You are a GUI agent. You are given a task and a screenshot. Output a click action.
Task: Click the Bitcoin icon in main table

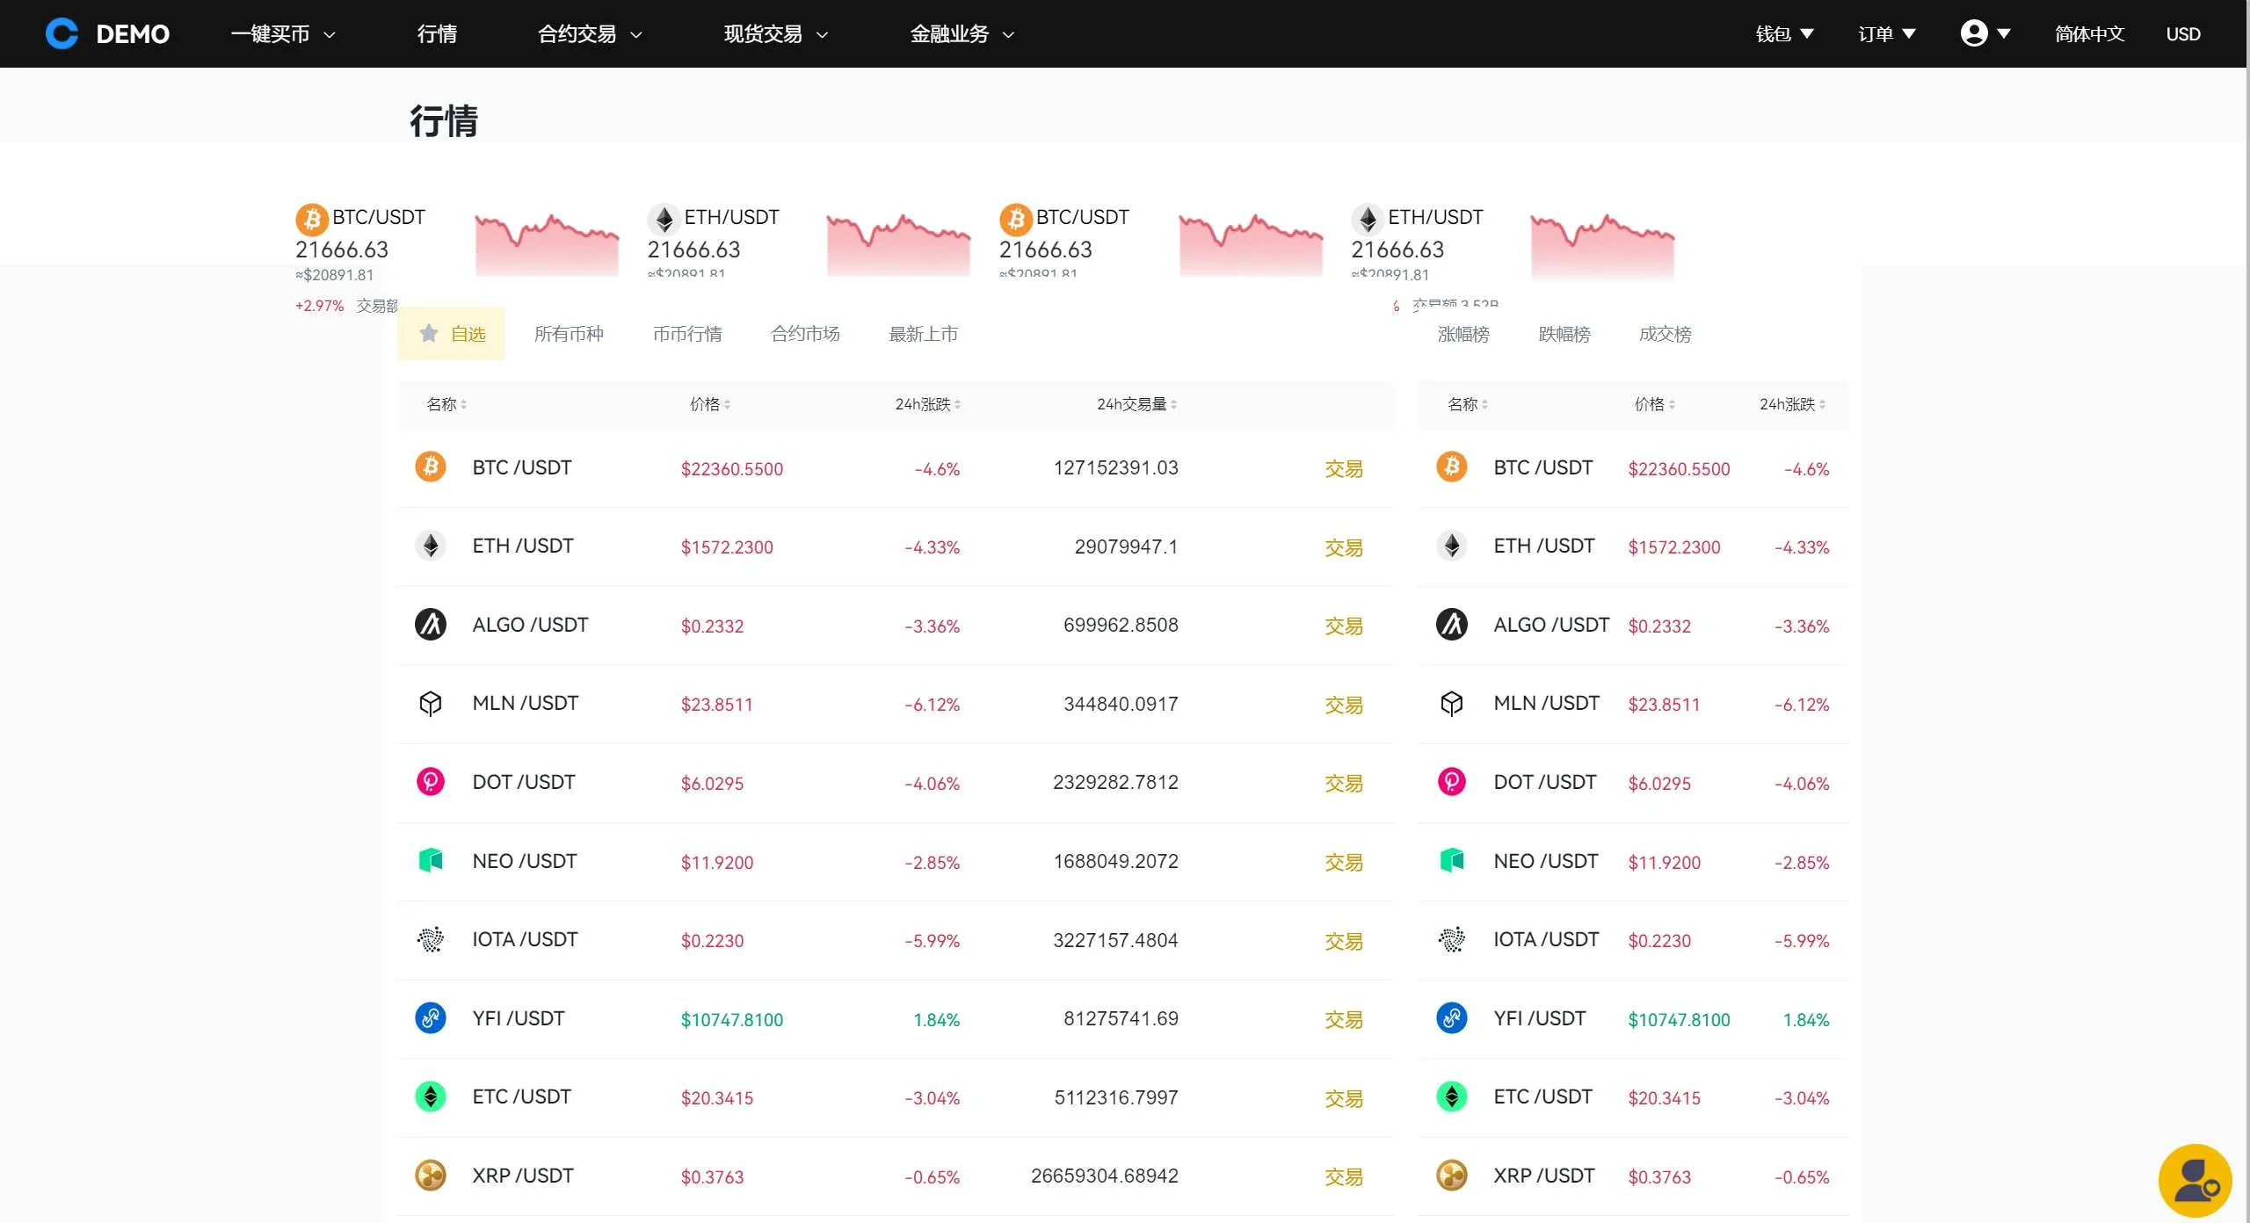430,467
